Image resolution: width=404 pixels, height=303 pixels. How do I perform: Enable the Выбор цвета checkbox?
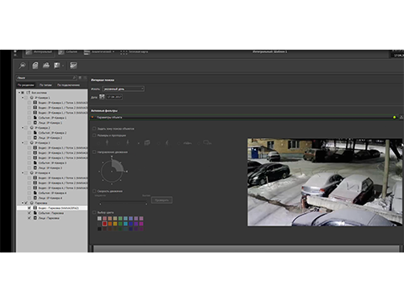click(x=94, y=212)
